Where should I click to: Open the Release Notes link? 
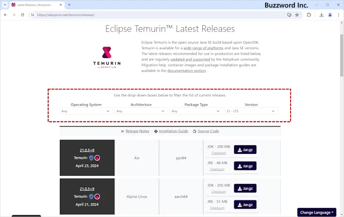[138, 131]
